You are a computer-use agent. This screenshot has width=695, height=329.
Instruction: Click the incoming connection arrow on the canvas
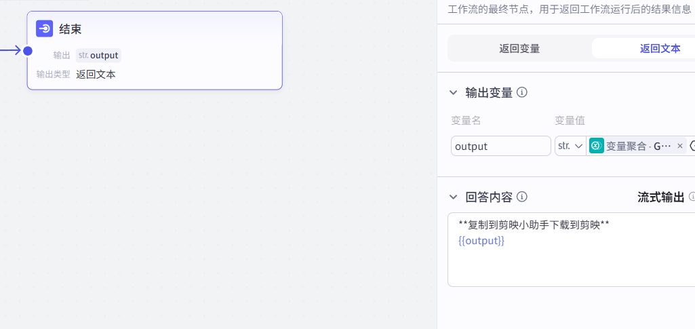pos(12,50)
